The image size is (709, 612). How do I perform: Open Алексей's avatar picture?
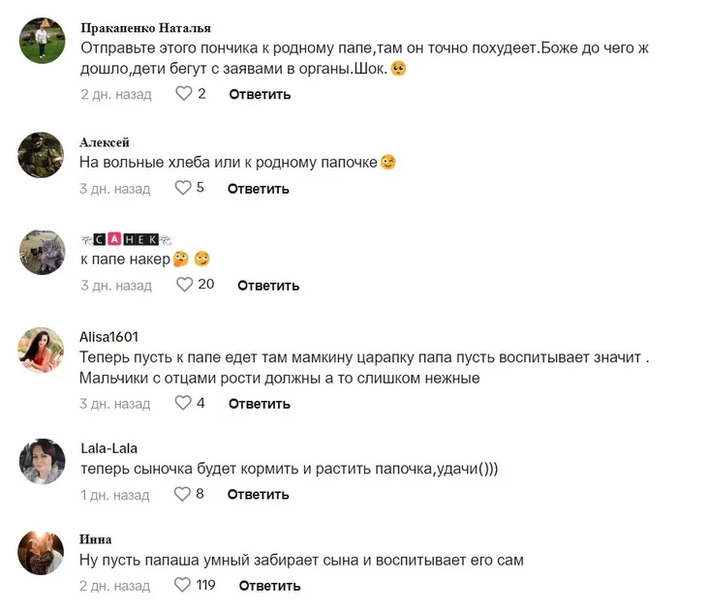click(42, 155)
